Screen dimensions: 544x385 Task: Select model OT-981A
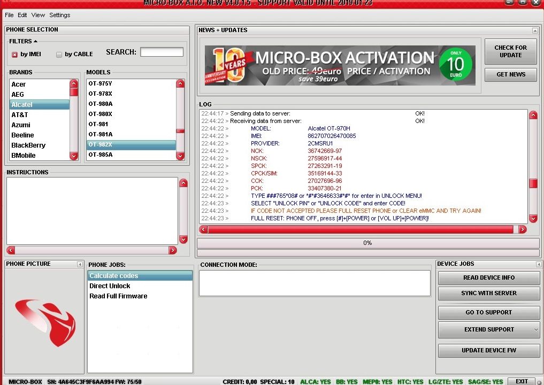(131, 134)
